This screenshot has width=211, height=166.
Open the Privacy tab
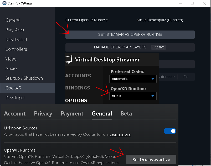43,113
